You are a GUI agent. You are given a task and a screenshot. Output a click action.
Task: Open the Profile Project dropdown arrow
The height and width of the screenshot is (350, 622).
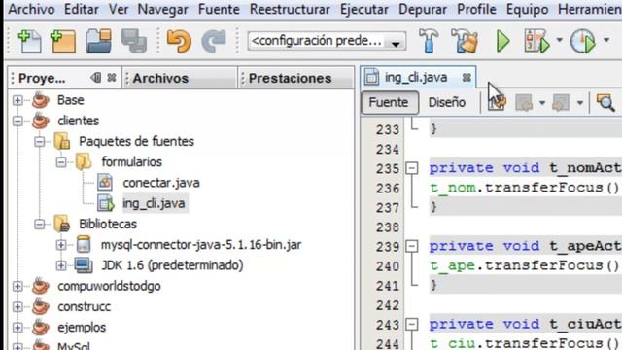click(x=606, y=40)
